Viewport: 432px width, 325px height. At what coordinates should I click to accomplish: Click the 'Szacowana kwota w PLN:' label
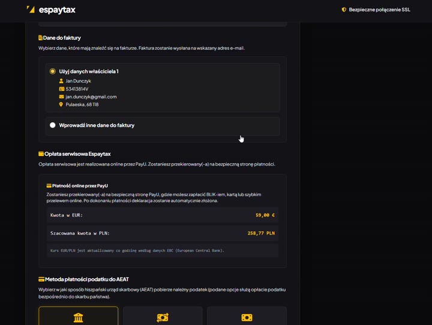click(x=80, y=233)
